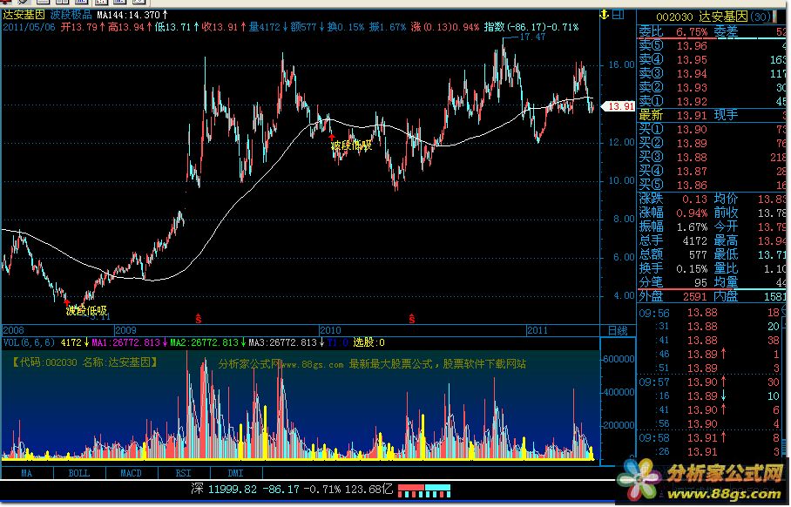
Task: Click the 内盘 label
Action: [726, 297]
